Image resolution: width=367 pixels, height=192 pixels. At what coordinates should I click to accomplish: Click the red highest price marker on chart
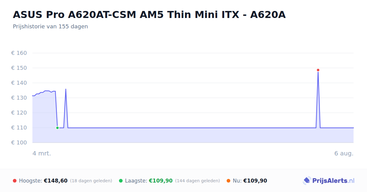(318, 70)
